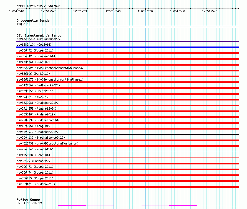Screen dimensions: 247x209
Task: Open variant nsv3227981 (Chaisson2019)
Action: (37, 103)
